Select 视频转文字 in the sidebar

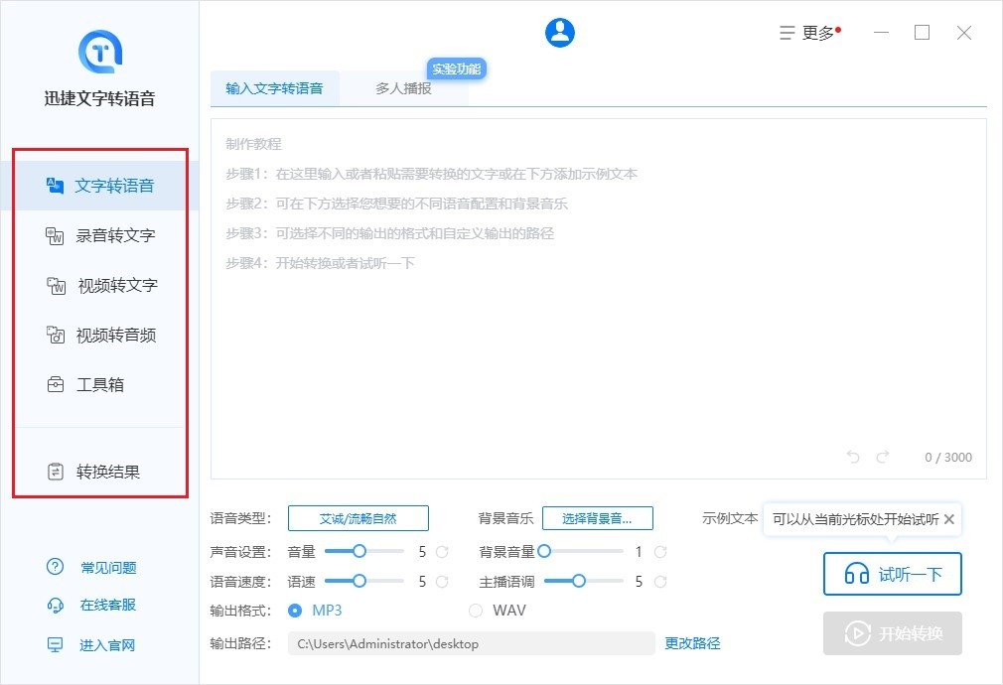[x=99, y=285]
